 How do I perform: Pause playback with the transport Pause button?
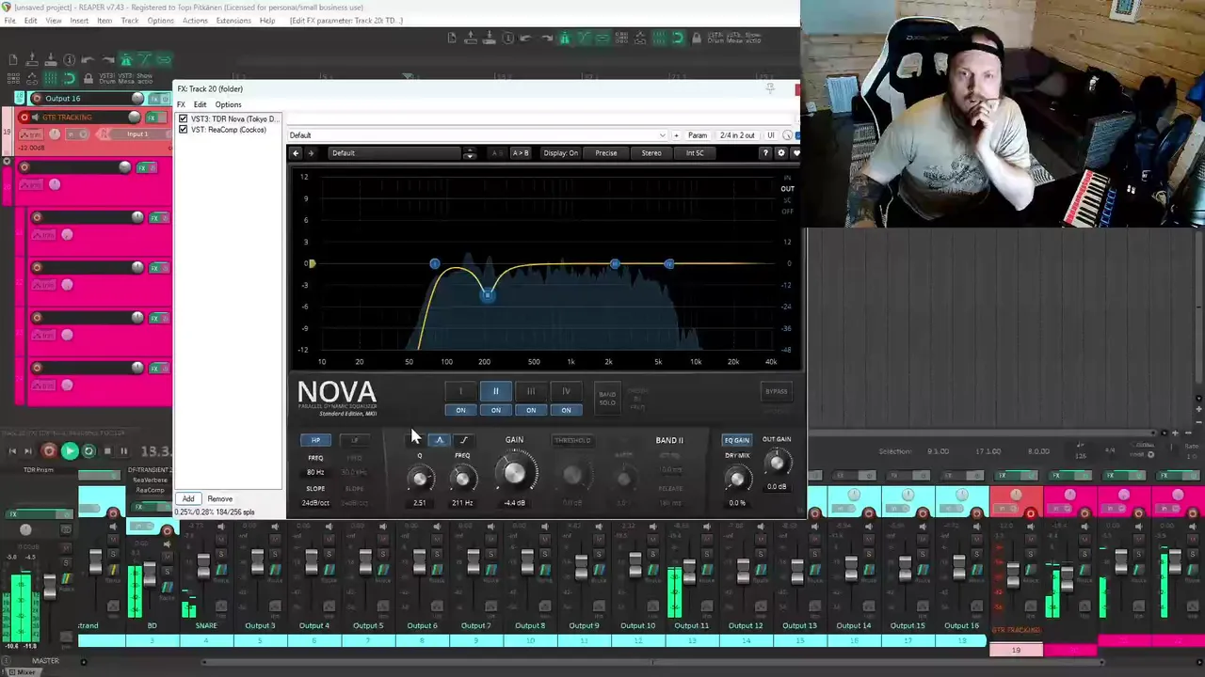pyautogui.click(x=123, y=451)
